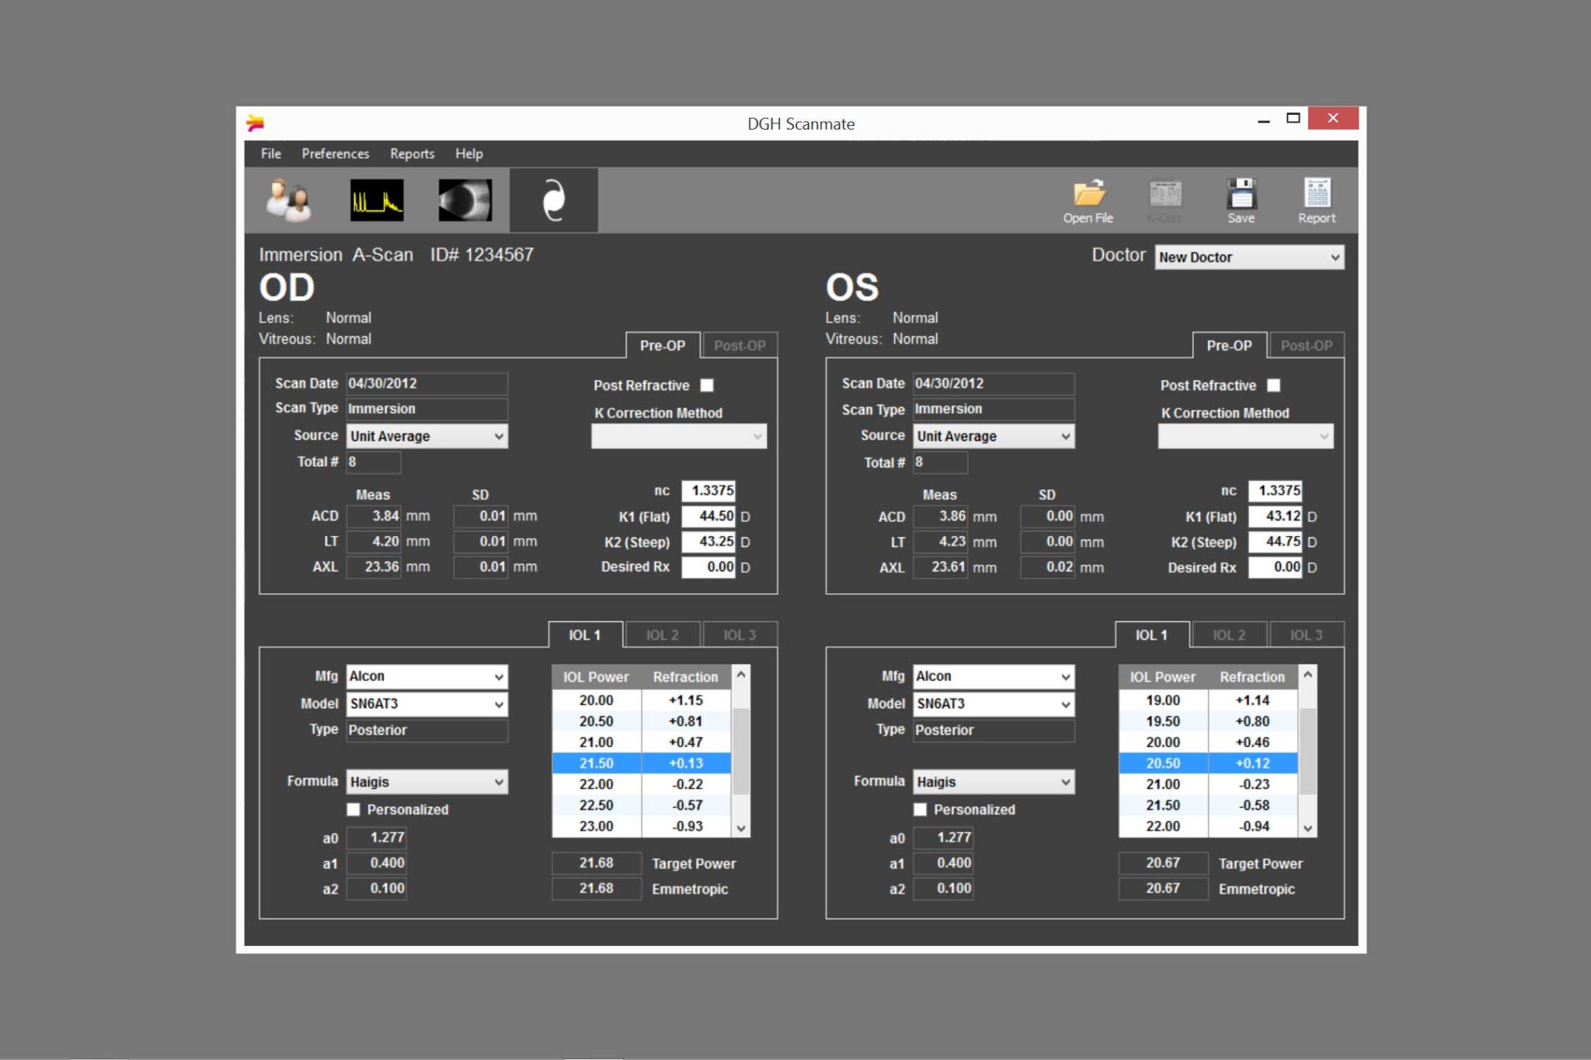Enable OS Post Refractive checkbox
Viewport: 1591px width, 1060px height.
click(x=1273, y=385)
